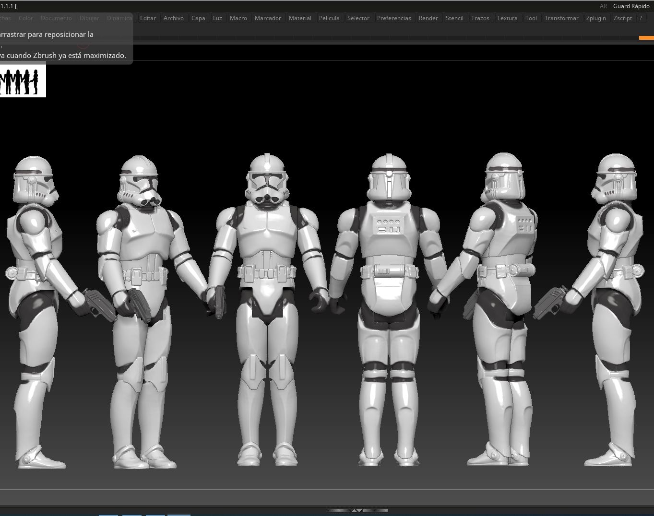Open the Tool palette menu
654x516 pixels.
pos(531,18)
